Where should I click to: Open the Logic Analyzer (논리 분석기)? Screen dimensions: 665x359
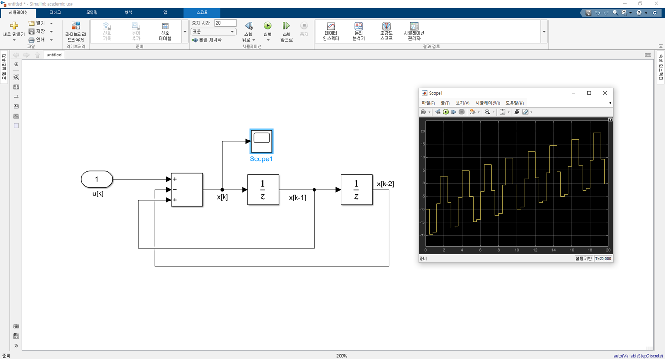(359, 32)
